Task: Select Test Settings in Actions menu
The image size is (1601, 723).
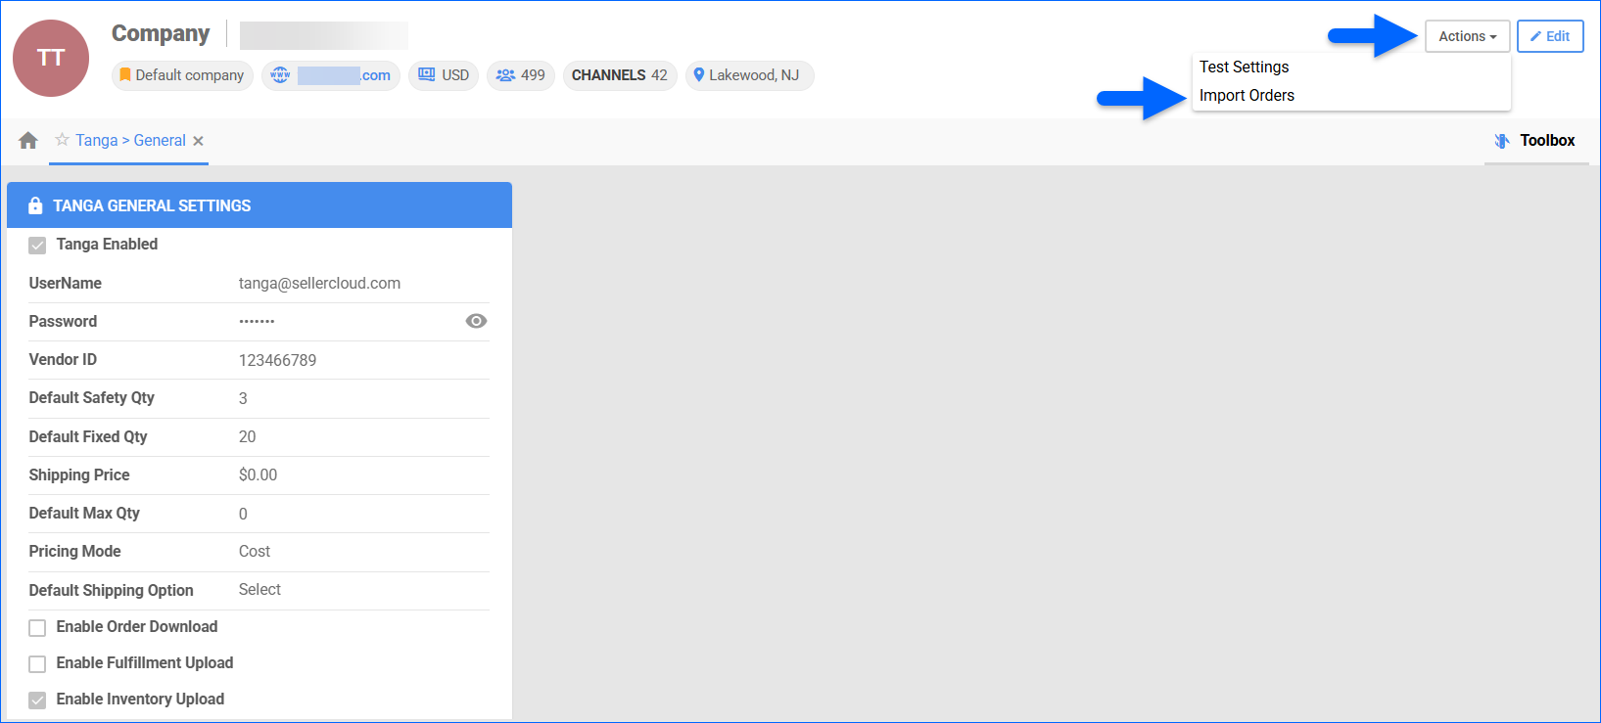Action: 1244,68
